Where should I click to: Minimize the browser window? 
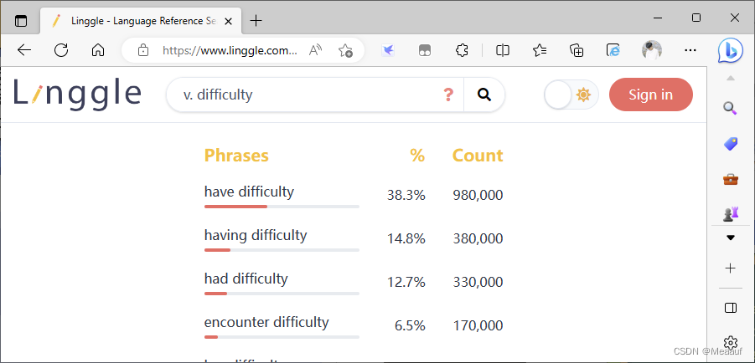tap(658, 18)
